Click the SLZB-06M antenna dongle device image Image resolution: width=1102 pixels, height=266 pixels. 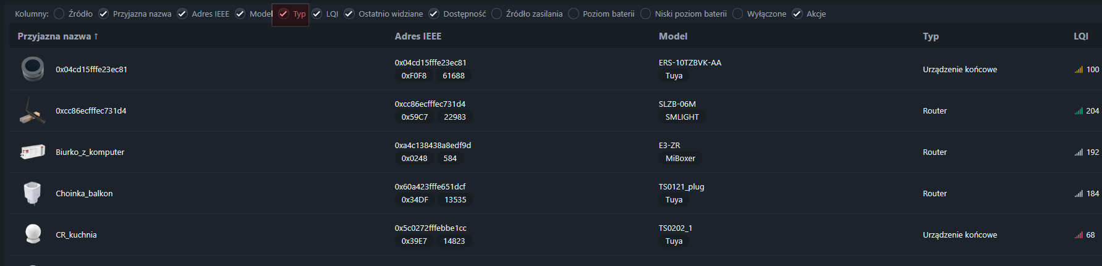coord(32,111)
